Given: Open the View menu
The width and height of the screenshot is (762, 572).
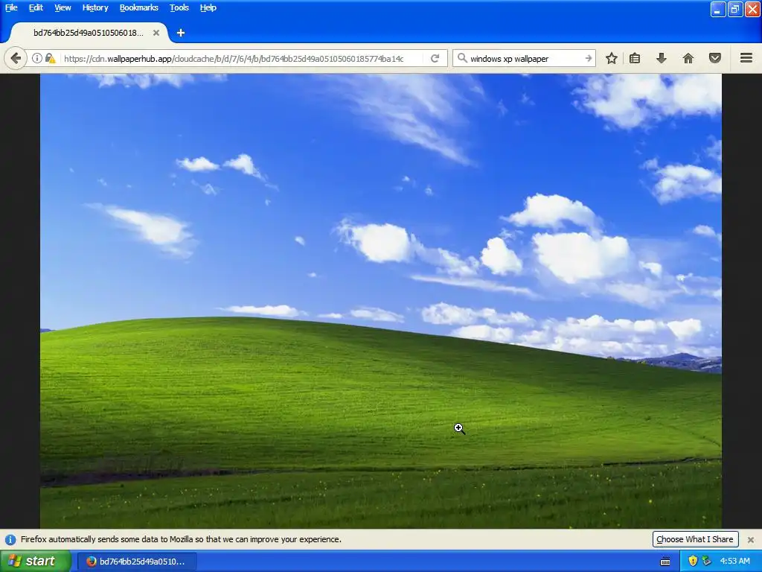Looking at the screenshot, I should [63, 7].
